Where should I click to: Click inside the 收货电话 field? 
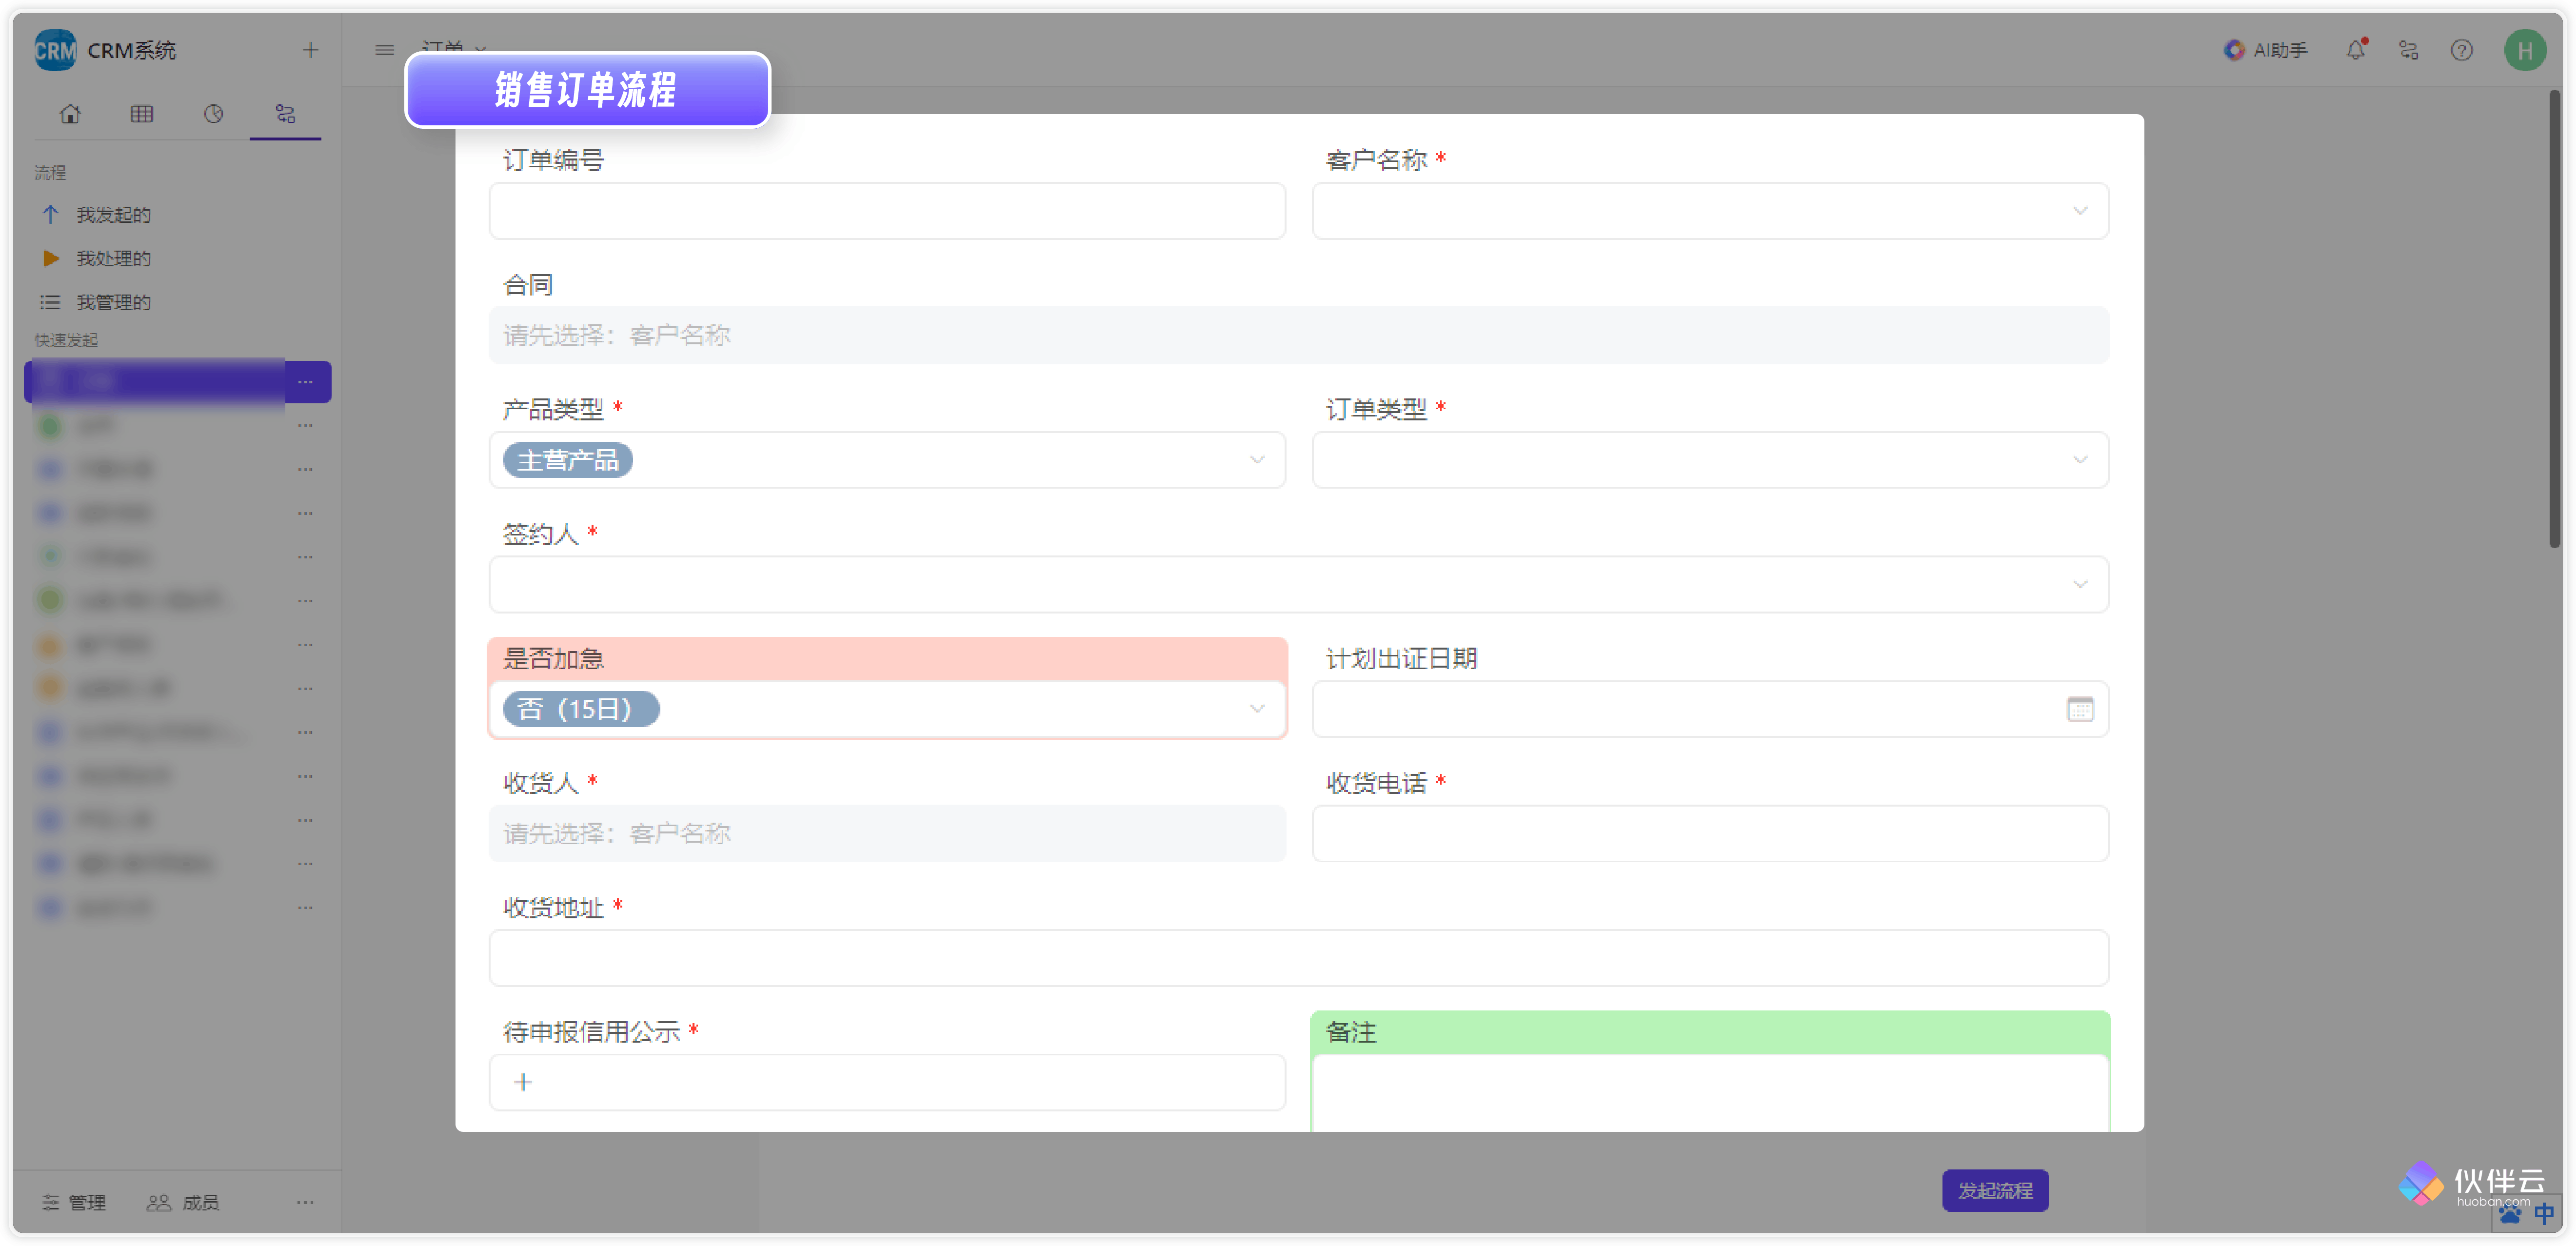click(x=1710, y=833)
